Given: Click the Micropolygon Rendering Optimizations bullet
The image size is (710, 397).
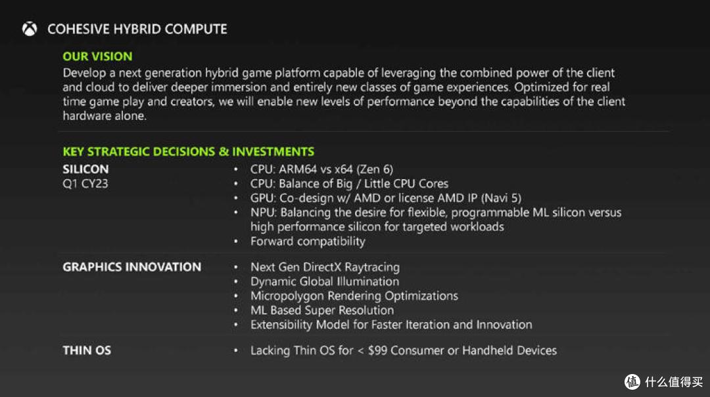Looking at the screenshot, I should (x=354, y=296).
